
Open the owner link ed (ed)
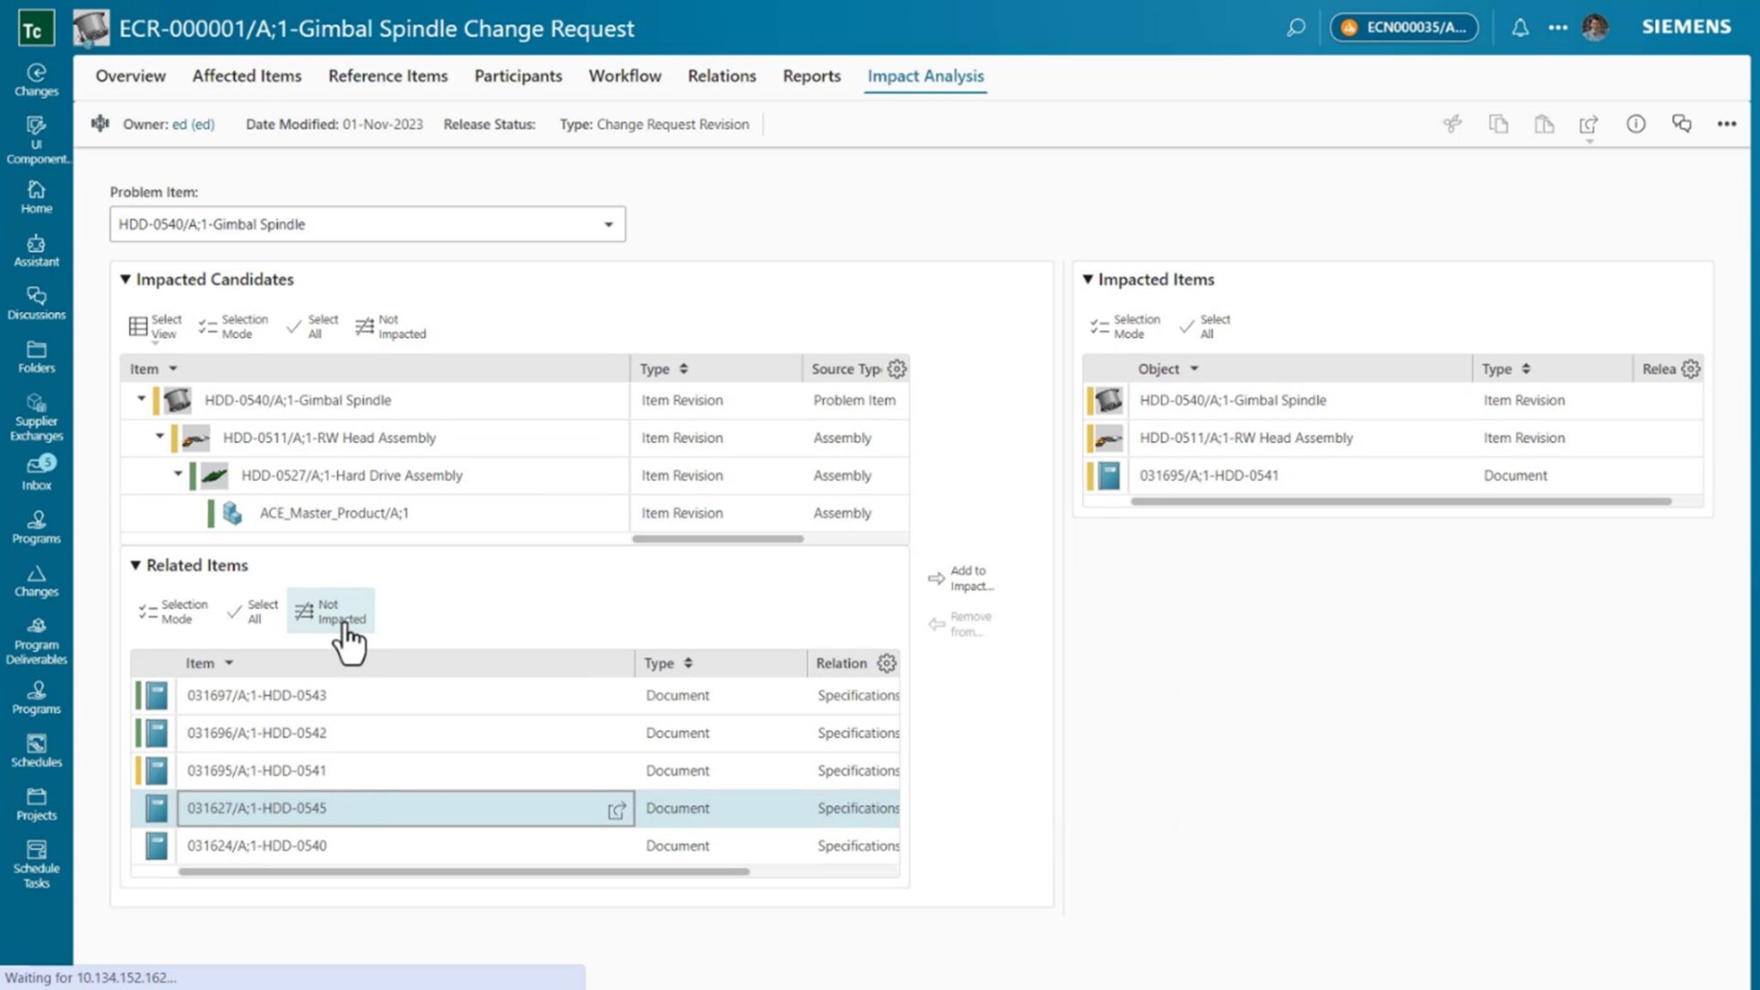coord(194,124)
